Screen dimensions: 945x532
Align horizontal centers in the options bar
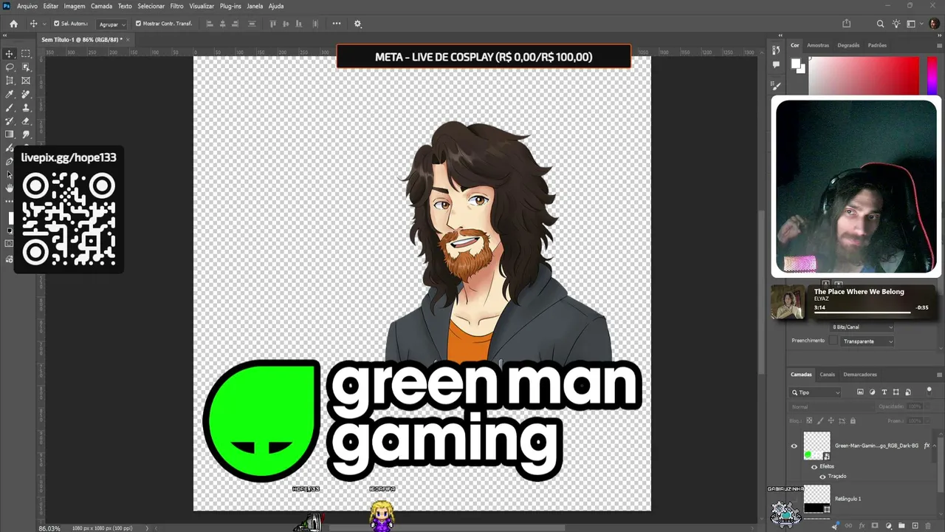[x=224, y=24]
